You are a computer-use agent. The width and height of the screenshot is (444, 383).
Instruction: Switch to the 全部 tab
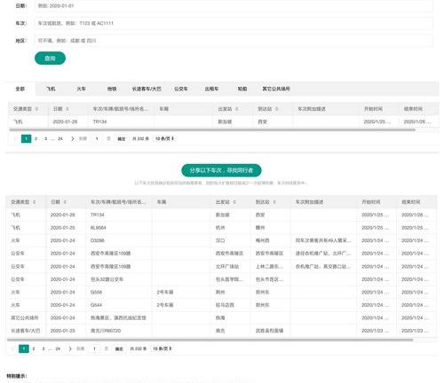tap(20, 89)
